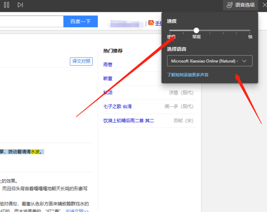Image resolution: width=267 pixels, height=212 pixels.
Task: Open link 了解如何添加更多声音
Action: pos(187,75)
